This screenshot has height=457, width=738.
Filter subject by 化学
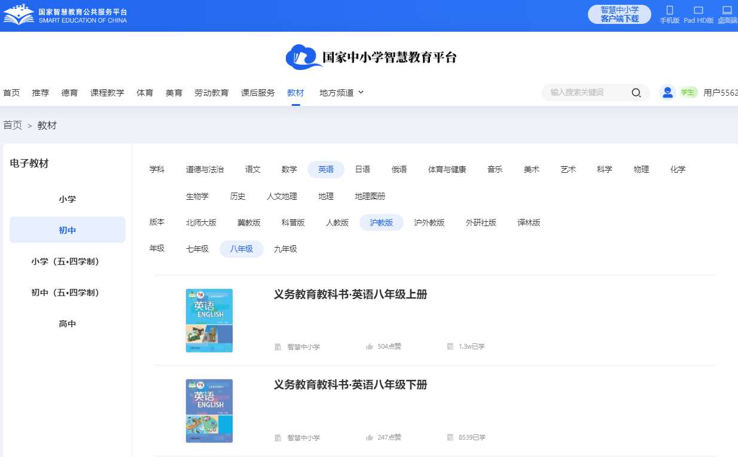coord(678,170)
